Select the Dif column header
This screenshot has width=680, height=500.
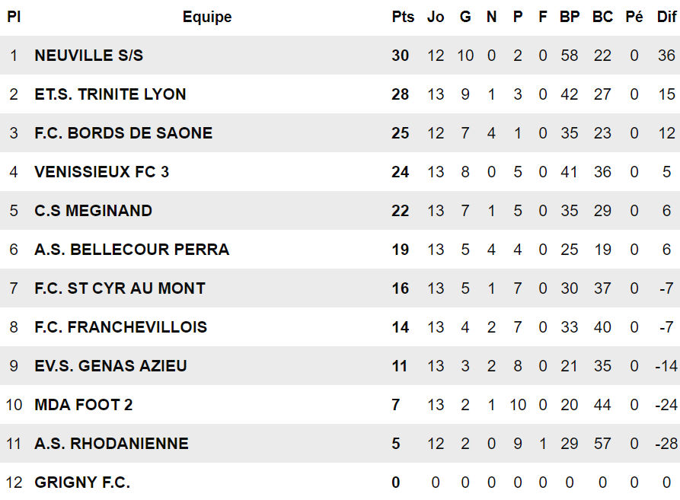coord(666,17)
